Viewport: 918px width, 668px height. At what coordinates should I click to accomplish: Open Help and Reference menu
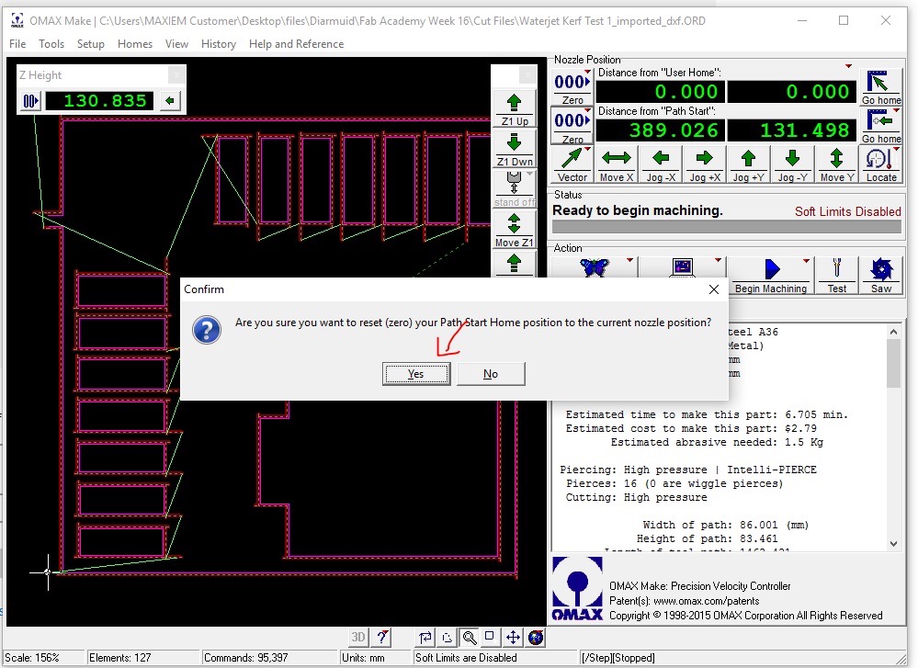point(296,44)
